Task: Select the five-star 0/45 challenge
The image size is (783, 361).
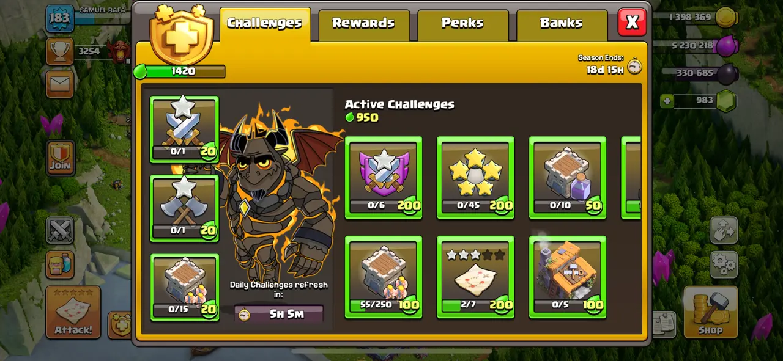Action: [x=475, y=178]
